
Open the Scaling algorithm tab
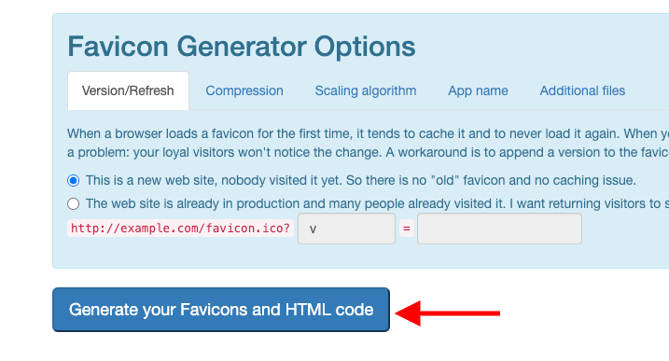tap(366, 90)
